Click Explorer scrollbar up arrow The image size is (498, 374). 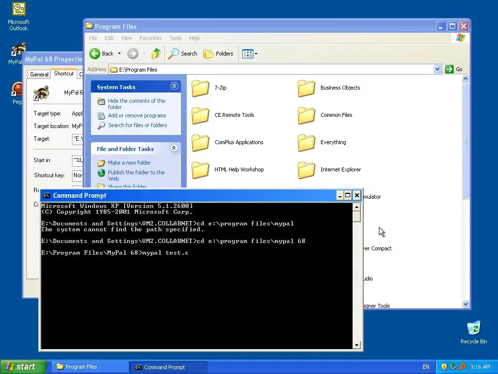pyautogui.click(x=465, y=79)
